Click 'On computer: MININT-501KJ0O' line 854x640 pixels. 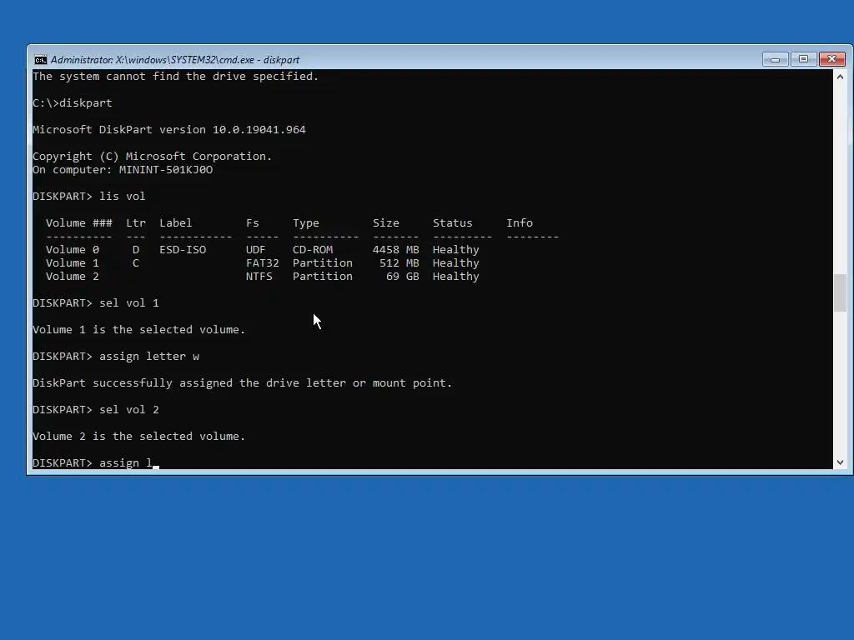coord(123,170)
